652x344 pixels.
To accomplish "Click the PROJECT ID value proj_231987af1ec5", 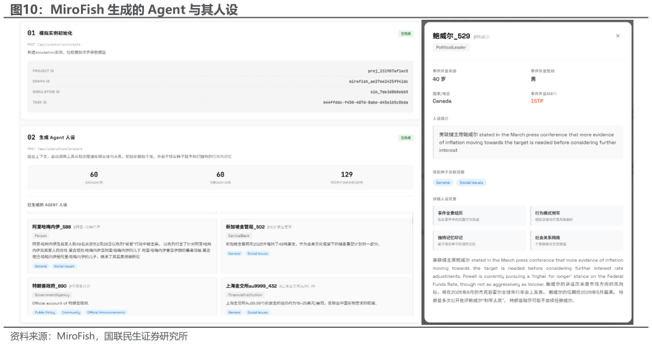I will pos(388,71).
